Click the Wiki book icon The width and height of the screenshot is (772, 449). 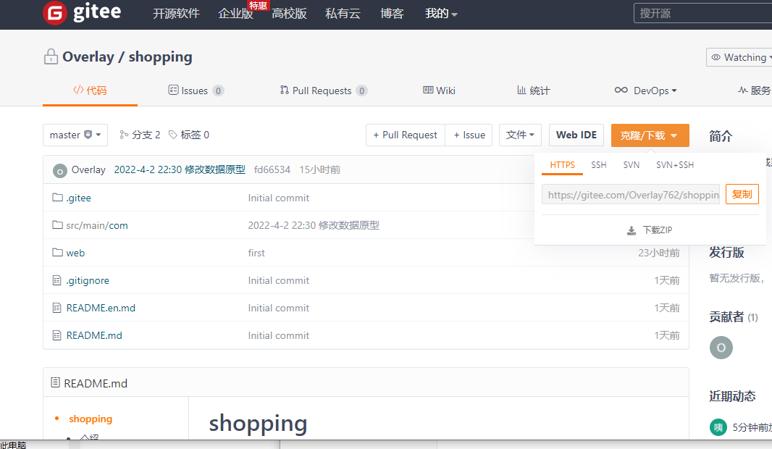pos(428,90)
